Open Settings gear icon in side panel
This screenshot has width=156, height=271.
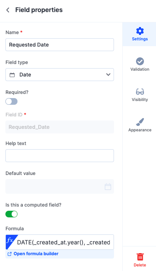click(140, 31)
